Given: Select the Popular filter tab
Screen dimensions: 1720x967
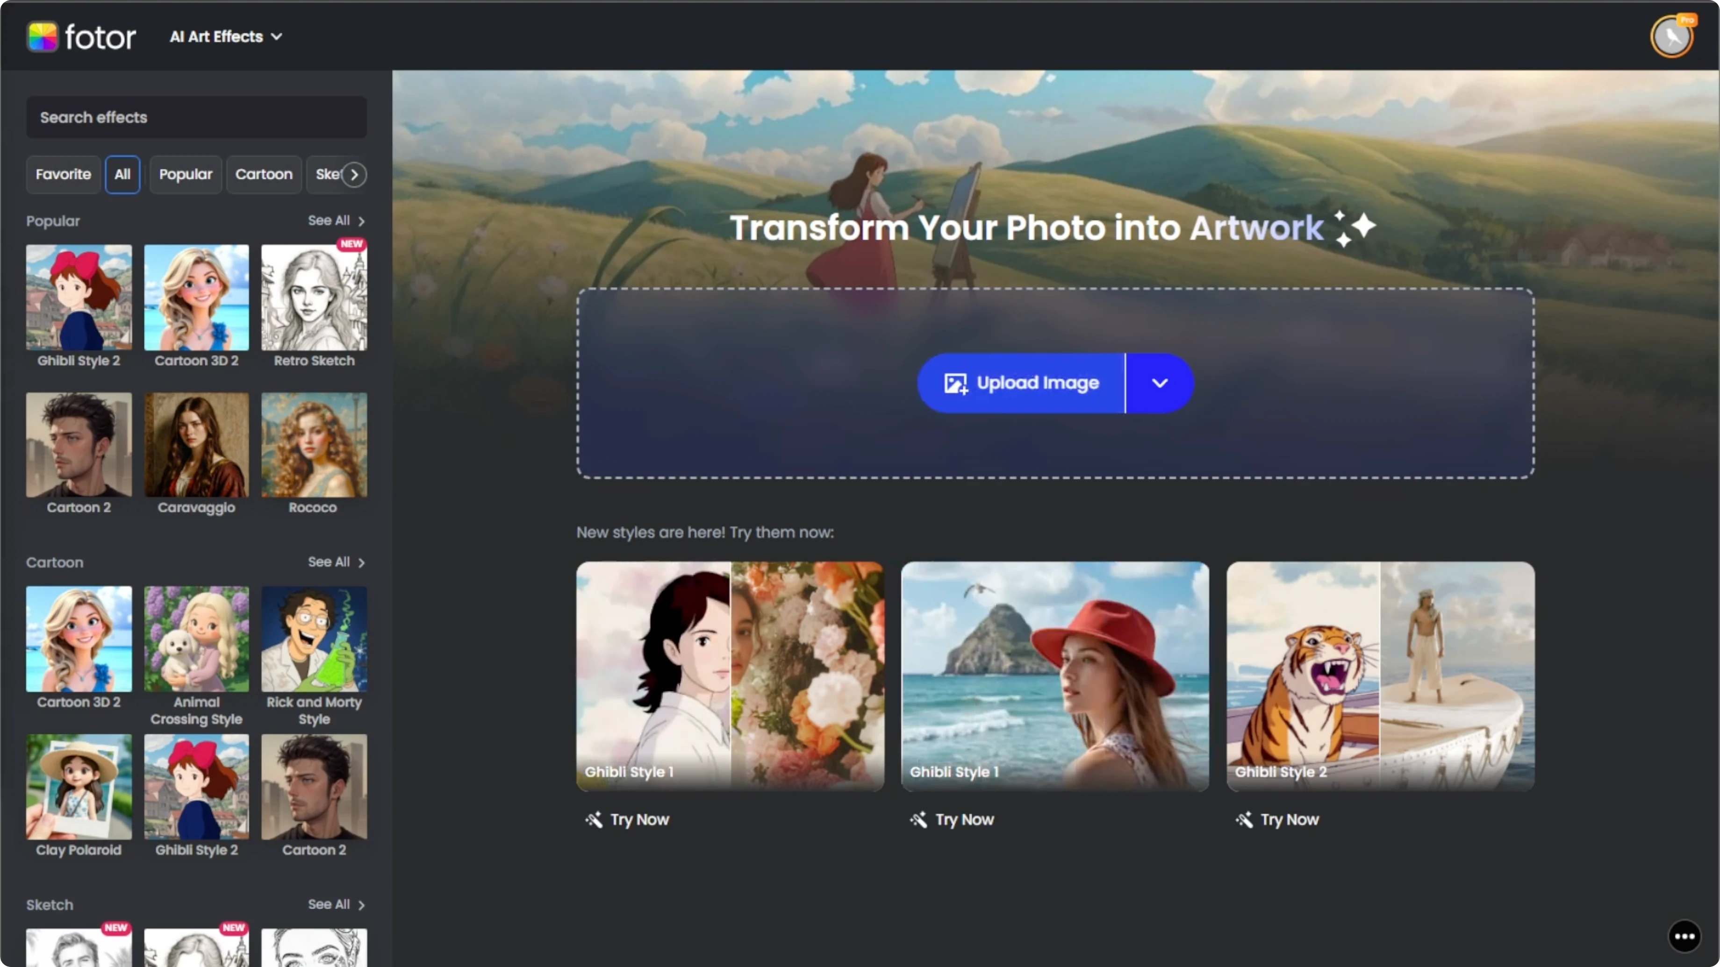Looking at the screenshot, I should pos(186,174).
